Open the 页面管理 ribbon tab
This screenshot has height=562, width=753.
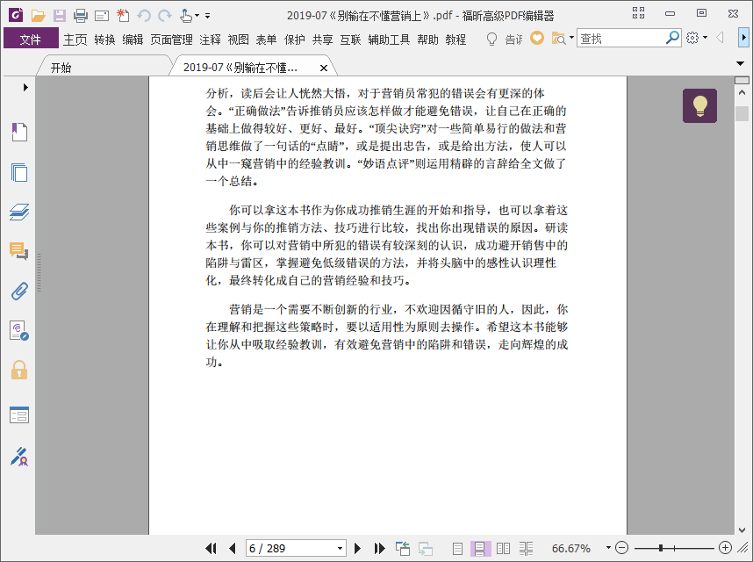[171, 40]
